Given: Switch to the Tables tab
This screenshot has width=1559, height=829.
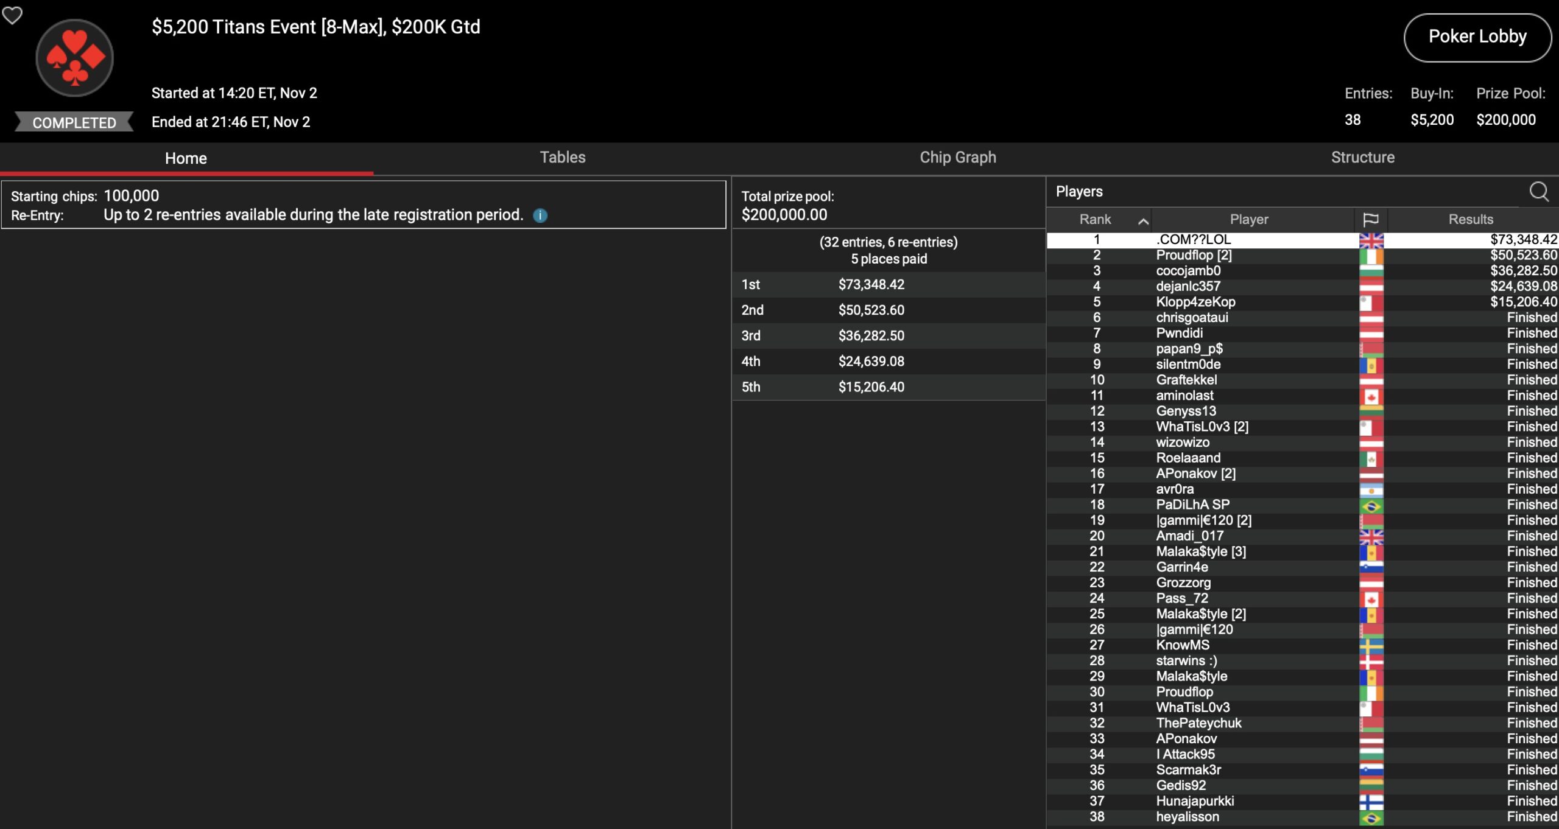Looking at the screenshot, I should pos(562,158).
